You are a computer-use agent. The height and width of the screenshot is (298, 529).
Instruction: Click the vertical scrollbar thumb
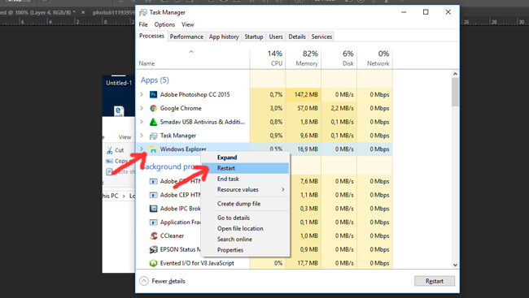[455, 92]
